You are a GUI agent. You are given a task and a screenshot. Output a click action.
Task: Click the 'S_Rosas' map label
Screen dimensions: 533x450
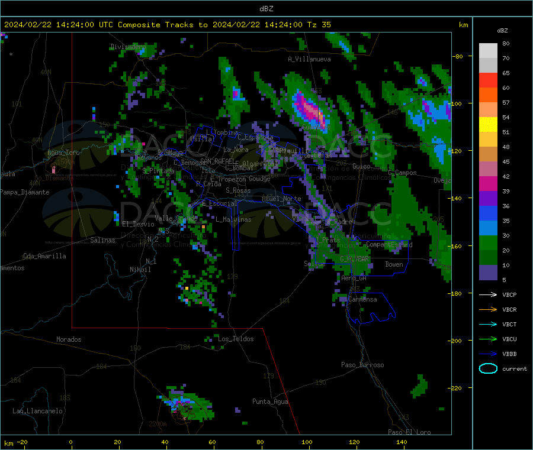238,190
